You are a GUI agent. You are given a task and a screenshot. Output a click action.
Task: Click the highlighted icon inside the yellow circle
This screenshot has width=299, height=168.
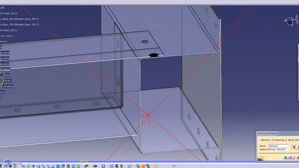(86, 166)
